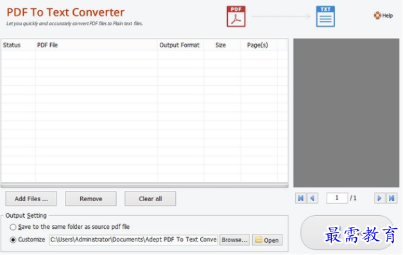This screenshot has height=255, width=403.
Task: Click the PDF File column header
Action: (x=96, y=45)
